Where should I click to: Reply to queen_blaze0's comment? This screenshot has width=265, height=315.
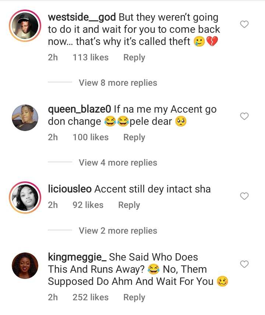pos(134,137)
